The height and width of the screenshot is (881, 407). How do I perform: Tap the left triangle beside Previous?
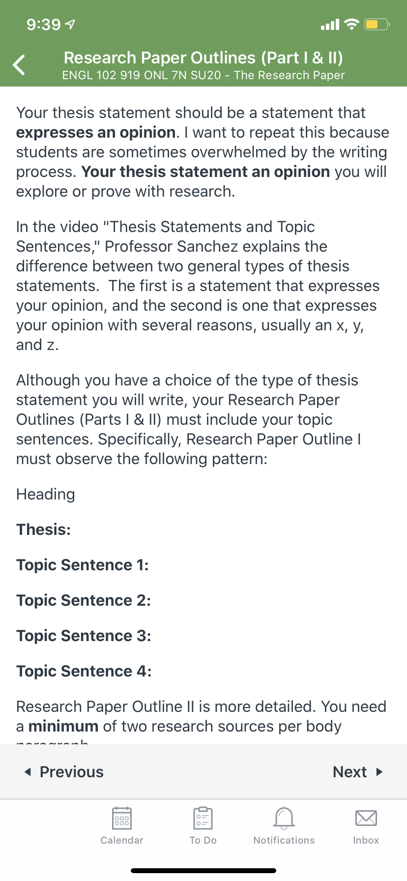pos(28,772)
